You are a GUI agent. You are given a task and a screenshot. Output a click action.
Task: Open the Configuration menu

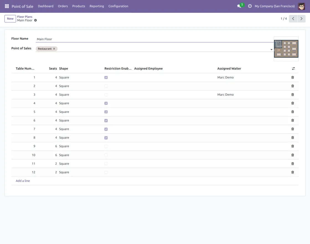pos(118,6)
